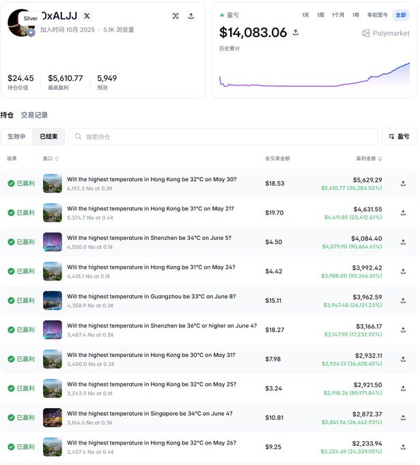The height and width of the screenshot is (465, 420).
Task: Open market Hong Kong 32°C on May 25
Action: click(152, 384)
